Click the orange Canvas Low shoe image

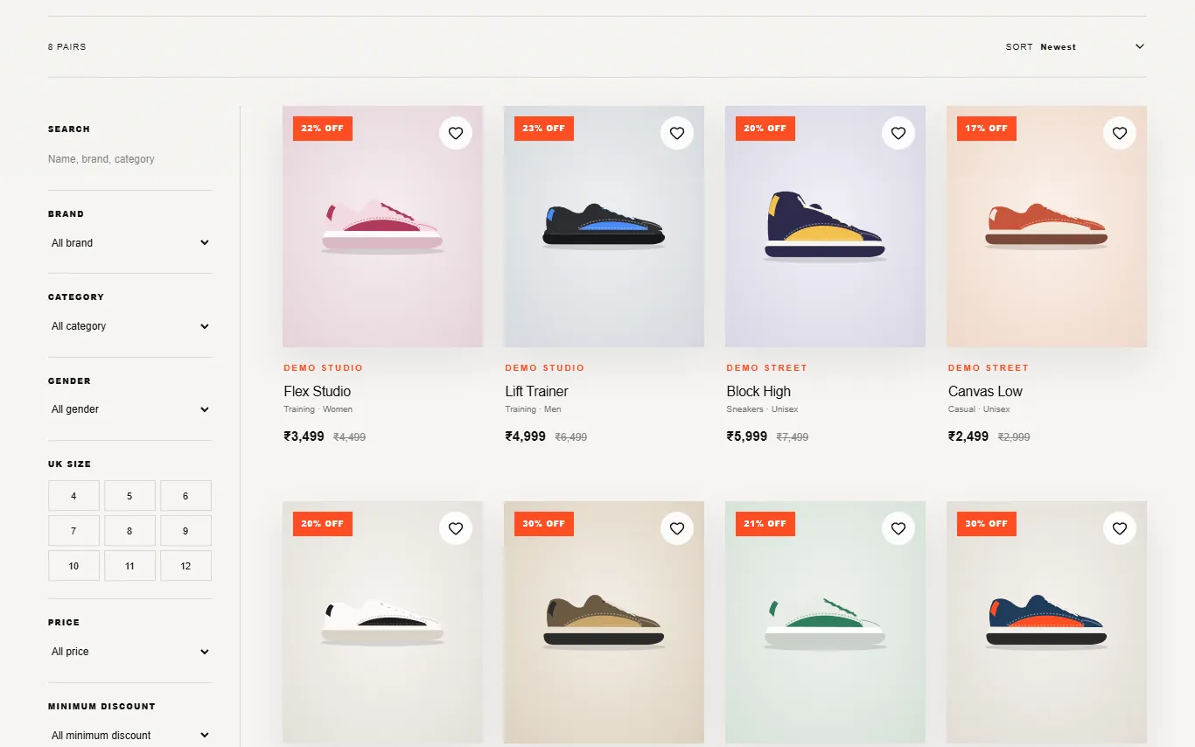click(1046, 227)
